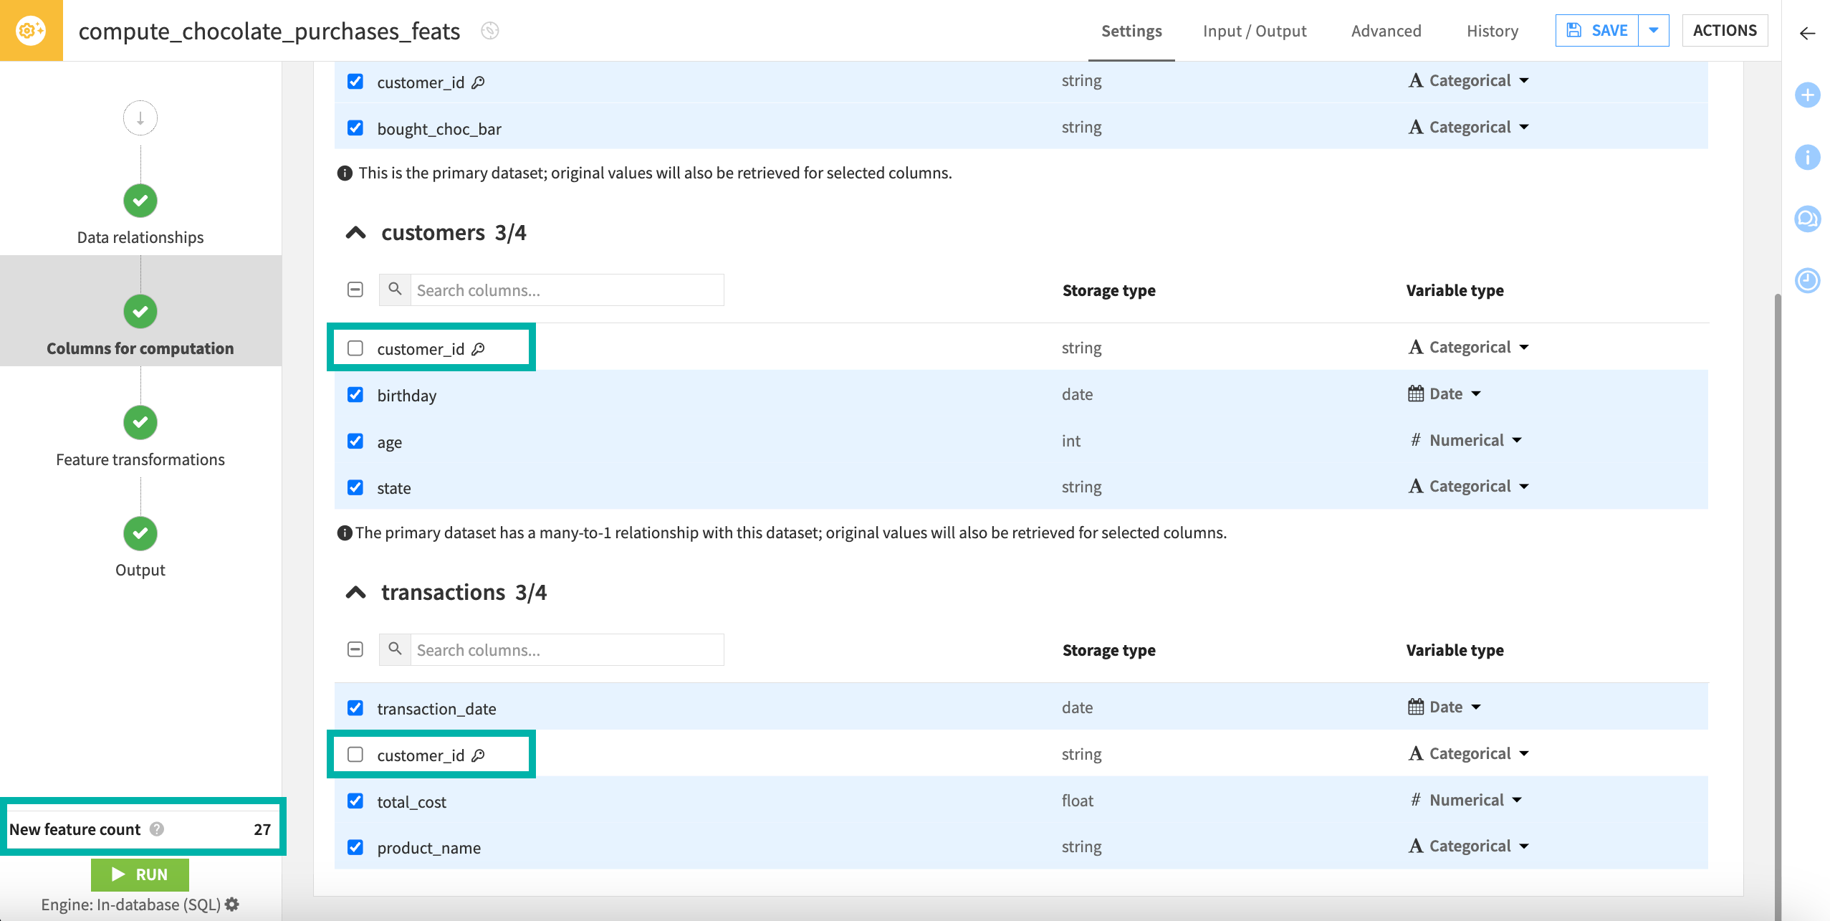Open the discussions panel
The width and height of the screenshot is (1830, 921).
tap(1808, 219)
